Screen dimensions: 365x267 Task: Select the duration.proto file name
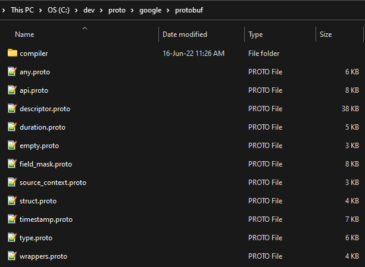point(43,127)
